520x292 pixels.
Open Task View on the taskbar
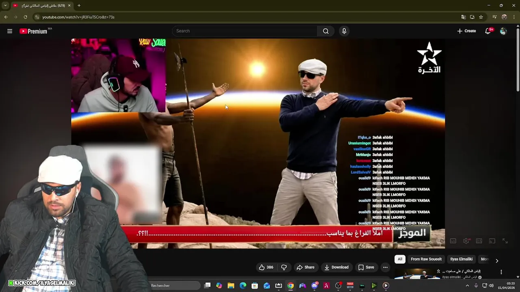(207, 286)
